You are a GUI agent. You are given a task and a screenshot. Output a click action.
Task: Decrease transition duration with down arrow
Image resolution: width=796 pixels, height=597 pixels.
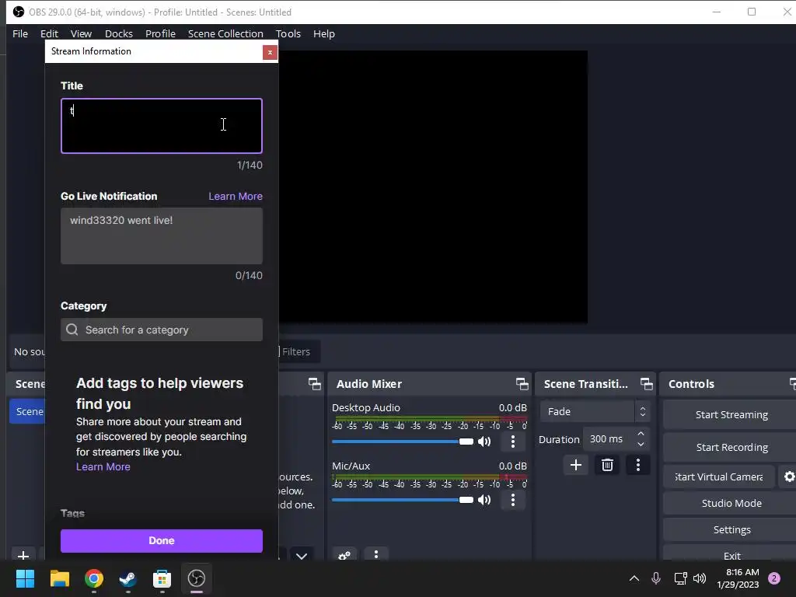[x=641, y=445]
